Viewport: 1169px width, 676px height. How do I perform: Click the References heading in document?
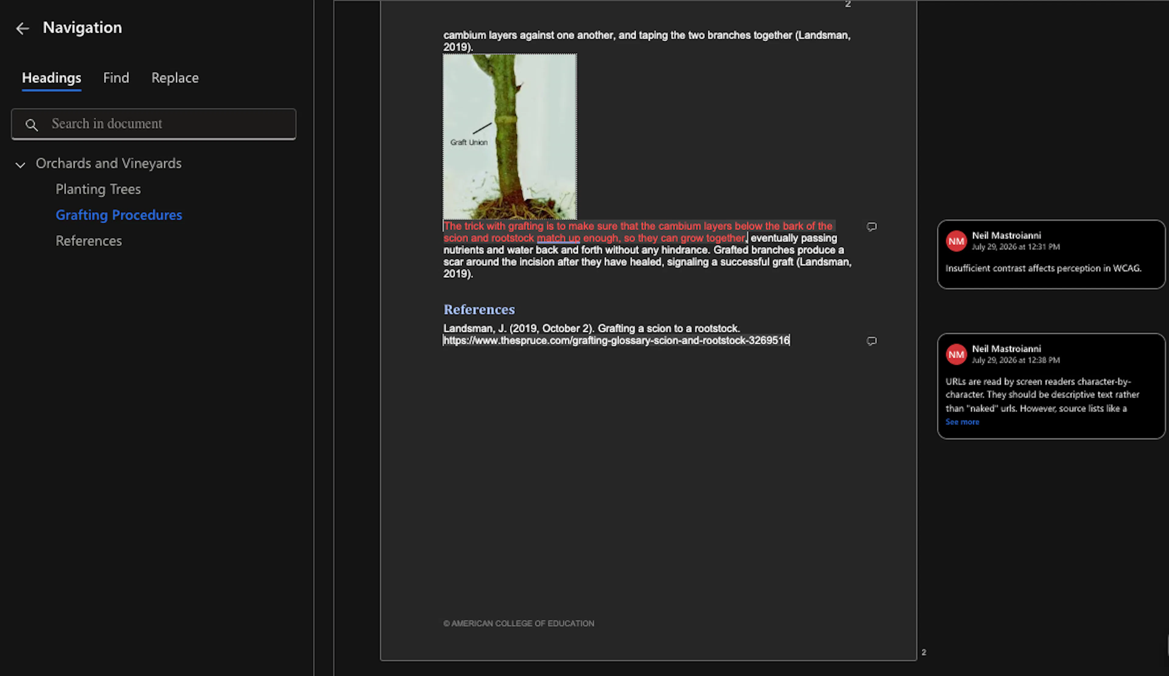tap(479, 309)
